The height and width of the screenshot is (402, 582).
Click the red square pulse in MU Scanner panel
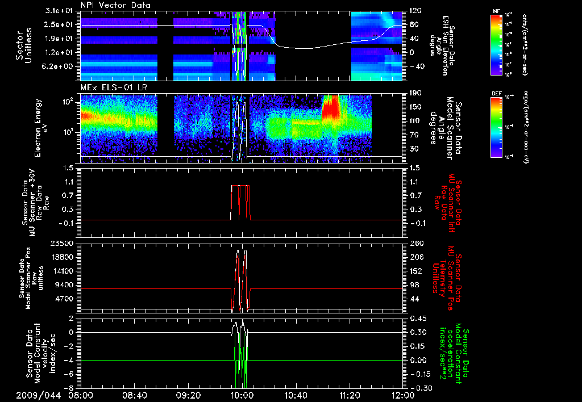pyautogui.click(x=240, y=202)
